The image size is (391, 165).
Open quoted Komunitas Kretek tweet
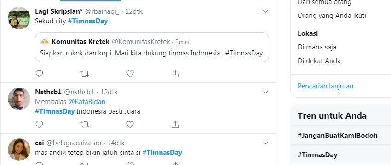pyautogui.click(x=152, y=47)
